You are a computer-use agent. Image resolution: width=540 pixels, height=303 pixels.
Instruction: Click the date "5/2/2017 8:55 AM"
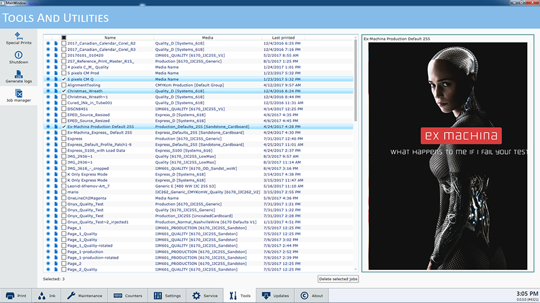pyautogui.click(x=281, y=55)
